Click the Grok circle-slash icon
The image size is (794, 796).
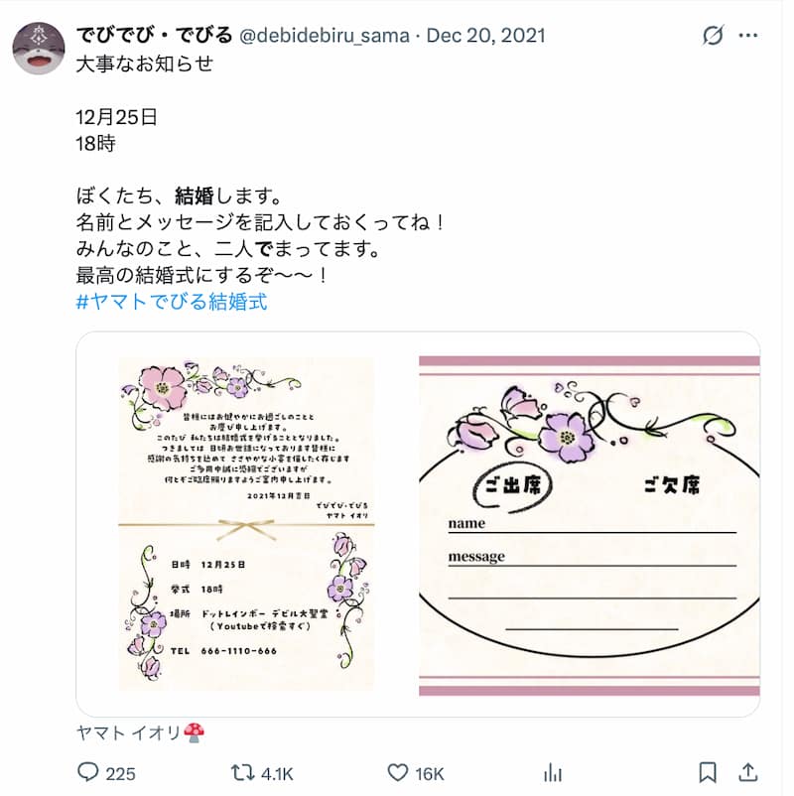tap(714, 36)
